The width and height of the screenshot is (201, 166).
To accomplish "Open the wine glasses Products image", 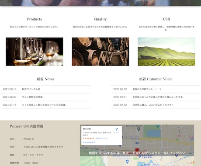I will 35,52.
